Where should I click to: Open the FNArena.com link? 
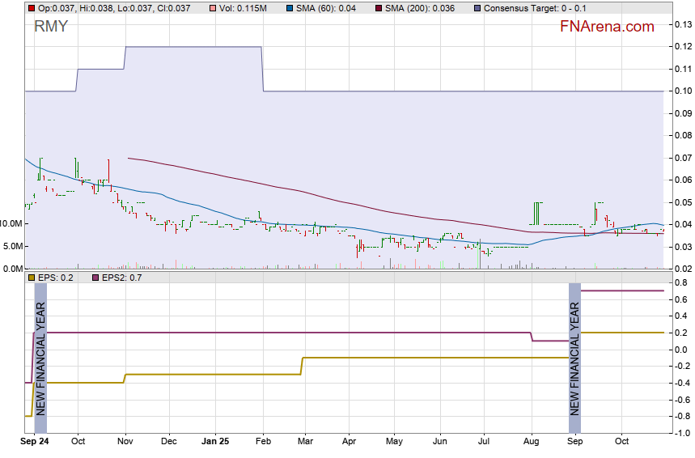point(607,27)
